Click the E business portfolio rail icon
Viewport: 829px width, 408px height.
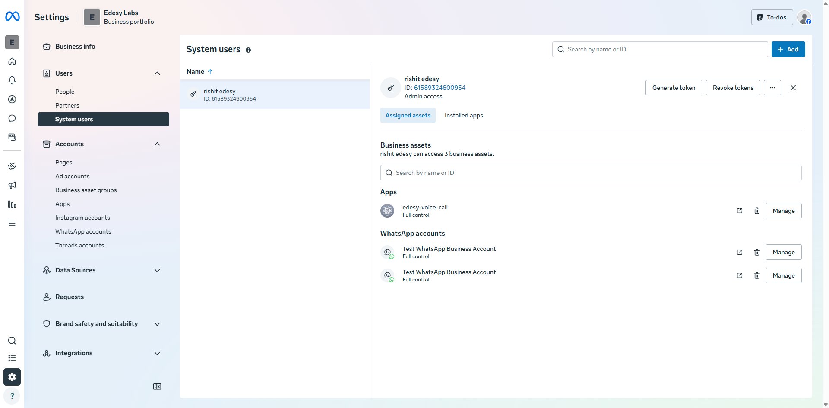(x=12, y=42)
